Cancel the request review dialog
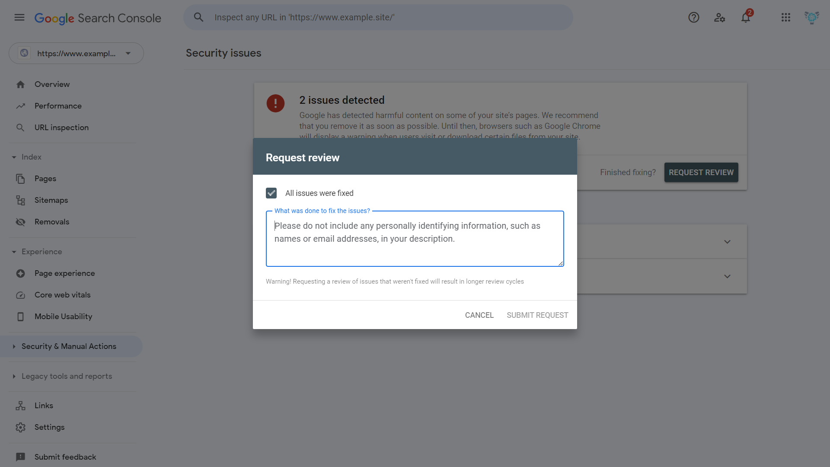 [x=479, y=315]
